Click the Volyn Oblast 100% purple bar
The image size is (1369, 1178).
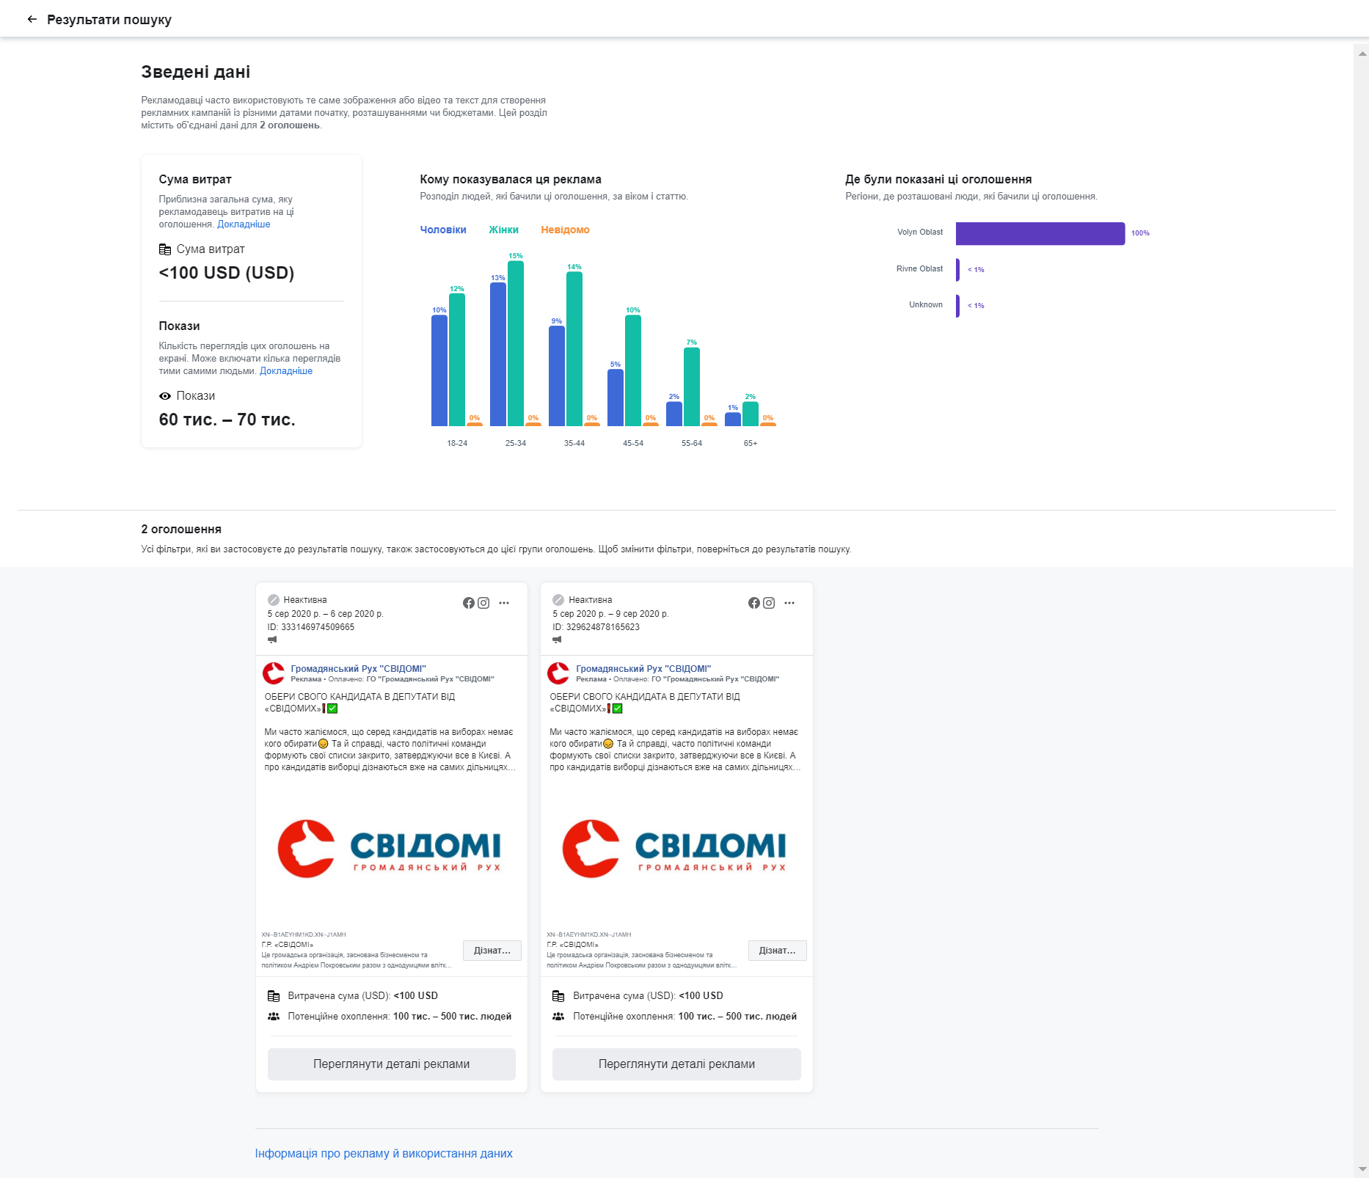pyautogui.click(x=1040, y=233)
